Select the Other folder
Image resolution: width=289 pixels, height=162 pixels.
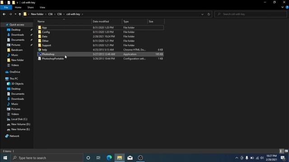(100, 41)
